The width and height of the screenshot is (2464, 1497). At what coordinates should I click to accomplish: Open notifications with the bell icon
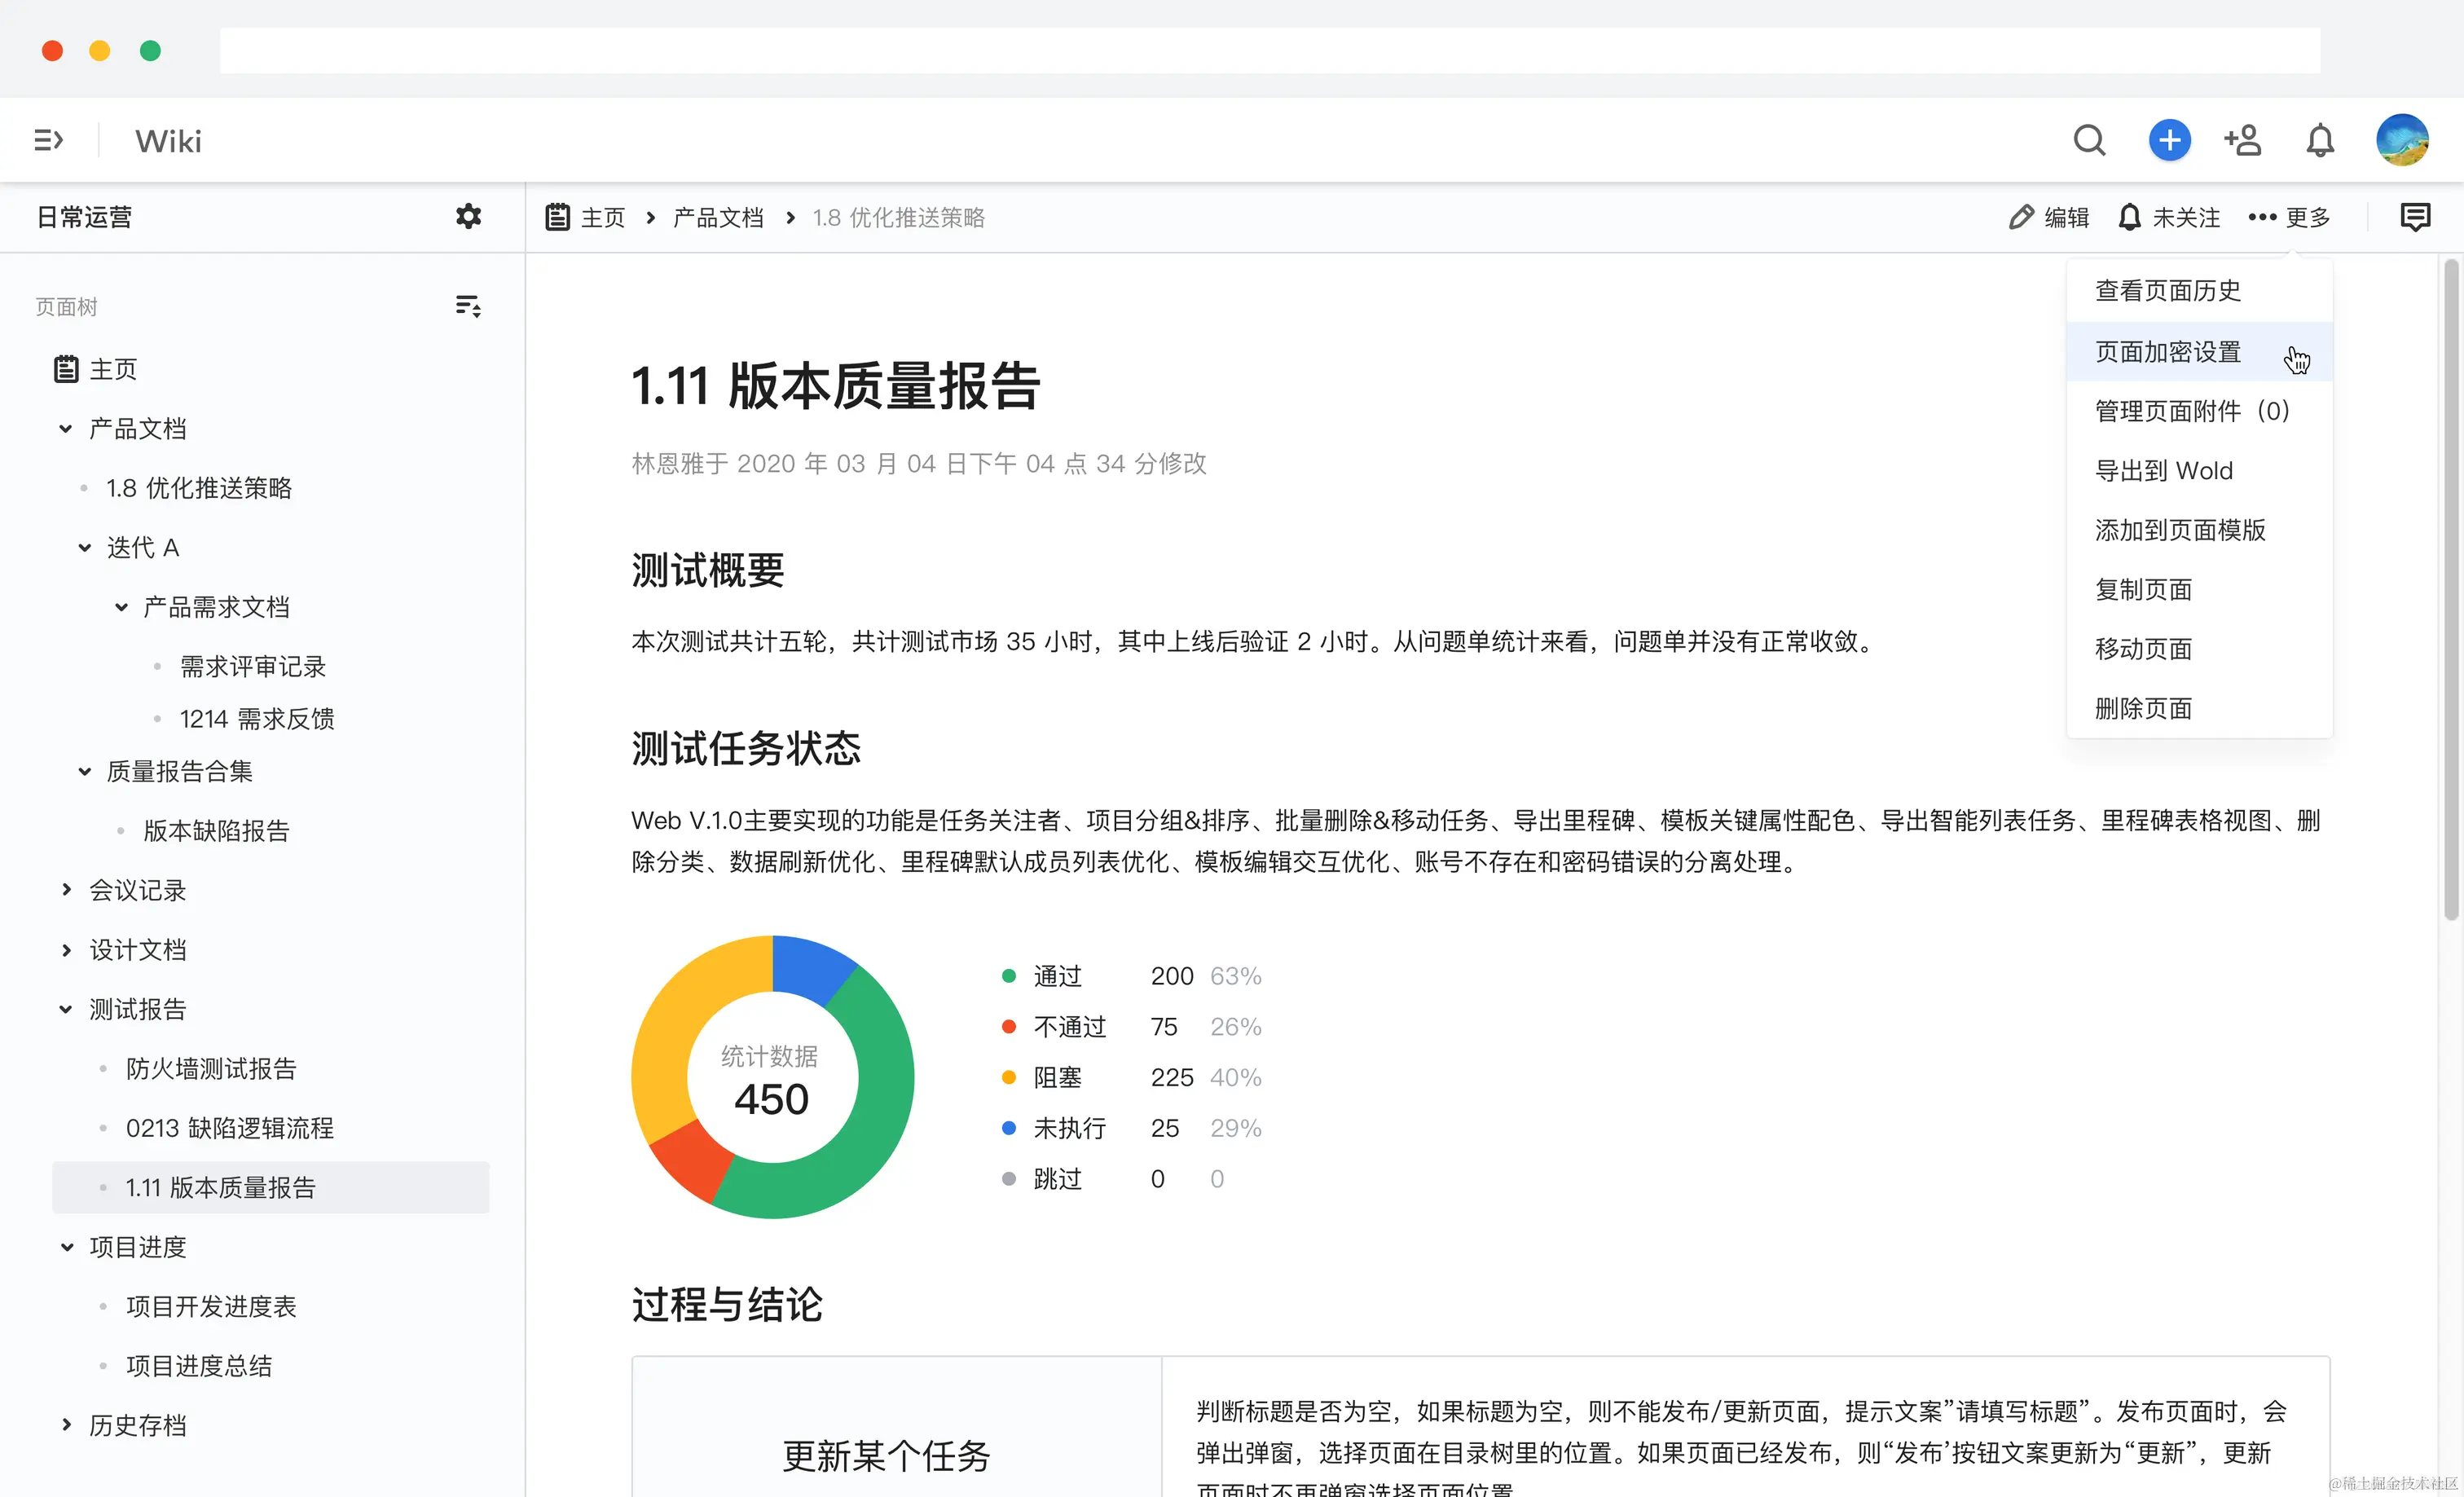[x=2320, y=140]
